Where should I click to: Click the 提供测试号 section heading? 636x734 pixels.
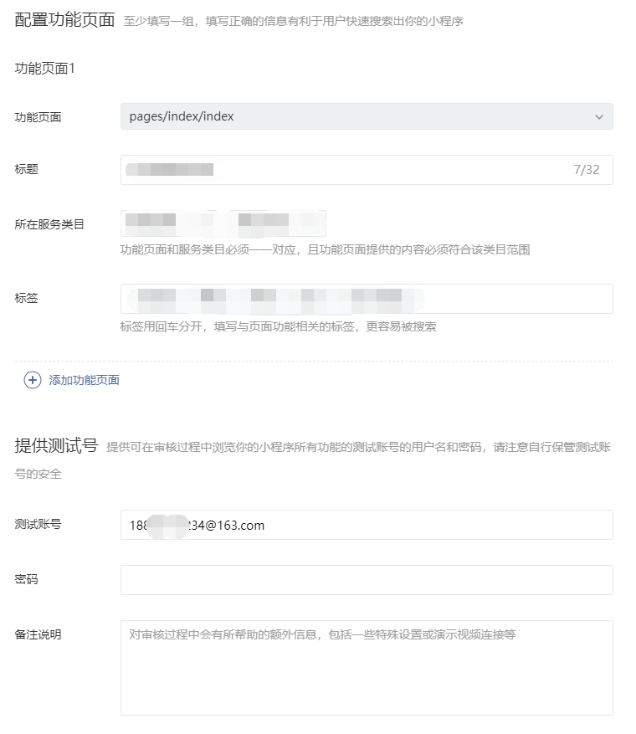pyautogui.click(x=56, y=446)
